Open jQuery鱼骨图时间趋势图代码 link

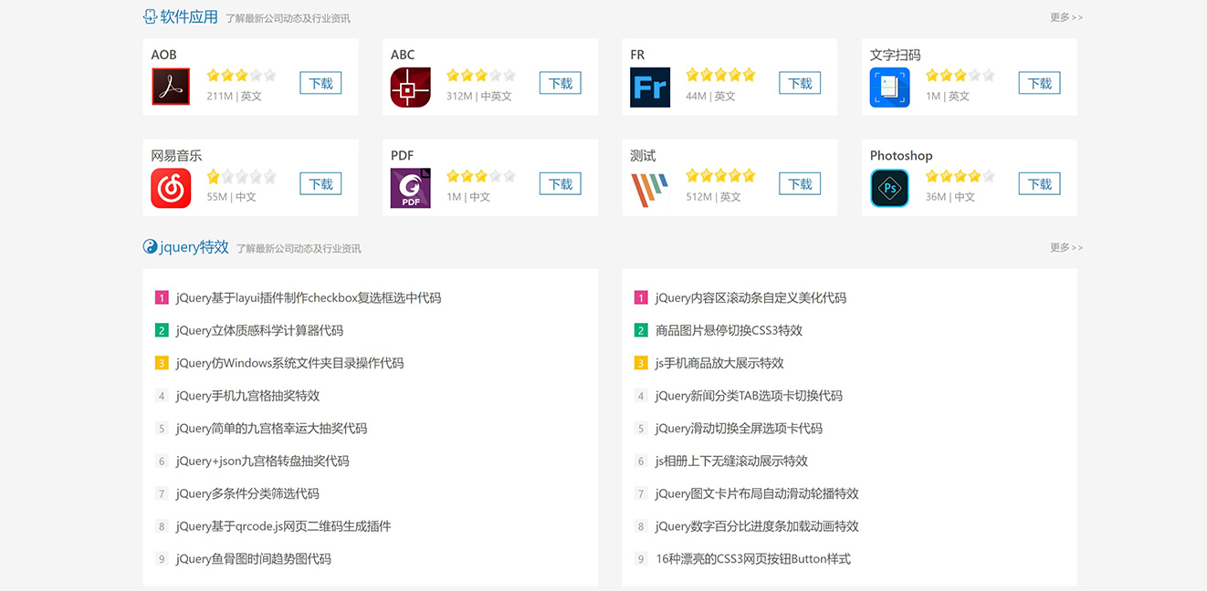254,559
